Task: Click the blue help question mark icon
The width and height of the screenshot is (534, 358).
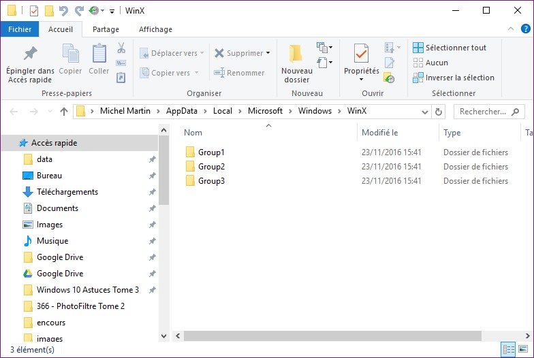Action: pyautogui.click(x=525, y=29)
